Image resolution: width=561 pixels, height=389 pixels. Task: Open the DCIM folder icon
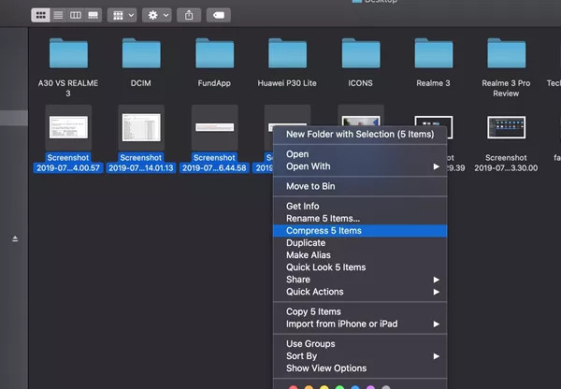click(x=141, y=54)
